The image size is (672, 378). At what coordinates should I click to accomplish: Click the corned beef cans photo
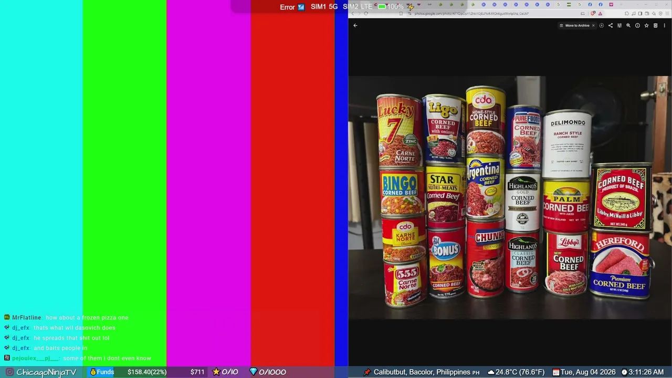click(510, 197)
